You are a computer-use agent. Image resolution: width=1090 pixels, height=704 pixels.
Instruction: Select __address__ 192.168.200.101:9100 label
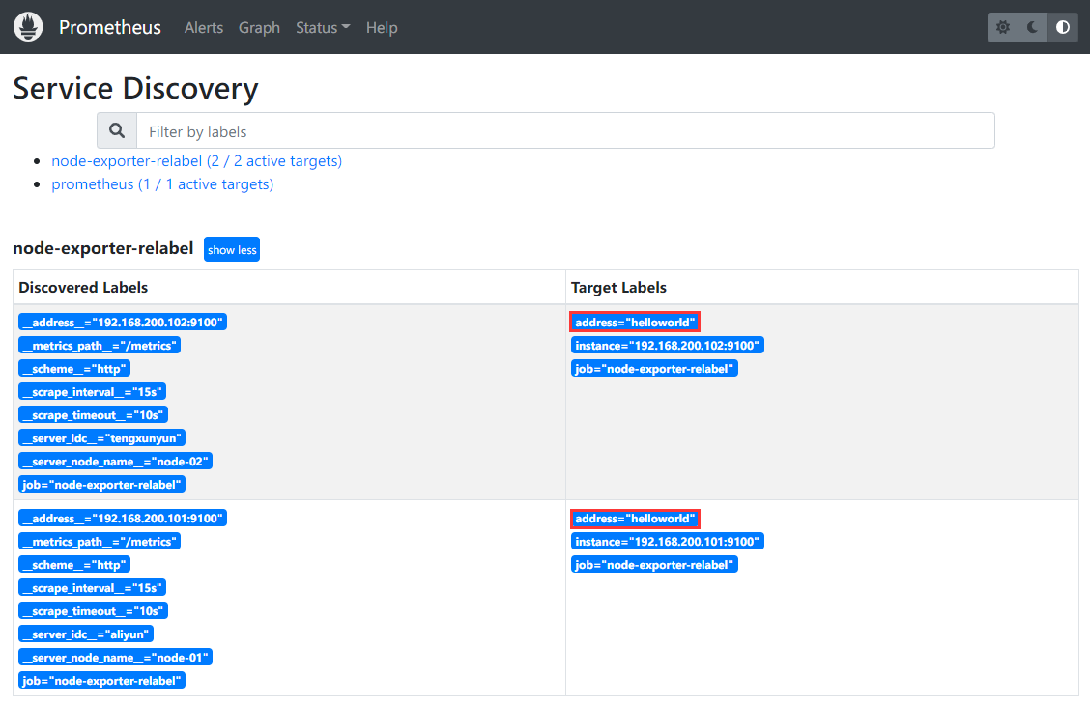[123, 519]
